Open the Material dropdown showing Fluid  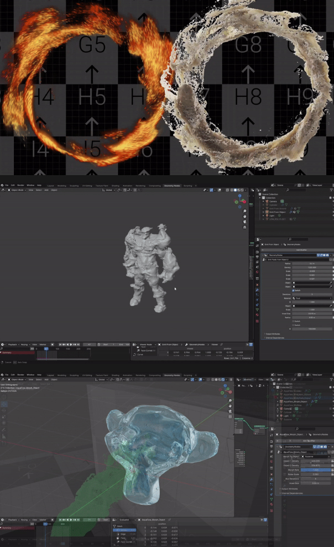(x=312, y=298)
